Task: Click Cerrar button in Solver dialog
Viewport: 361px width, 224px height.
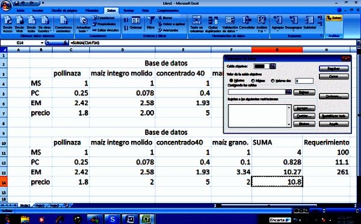Action: 333,76
